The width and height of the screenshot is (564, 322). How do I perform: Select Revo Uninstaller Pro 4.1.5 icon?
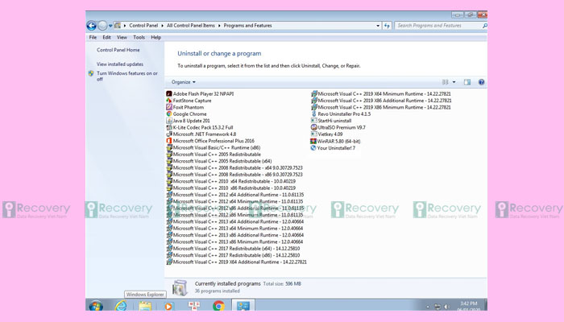(313, 114)
